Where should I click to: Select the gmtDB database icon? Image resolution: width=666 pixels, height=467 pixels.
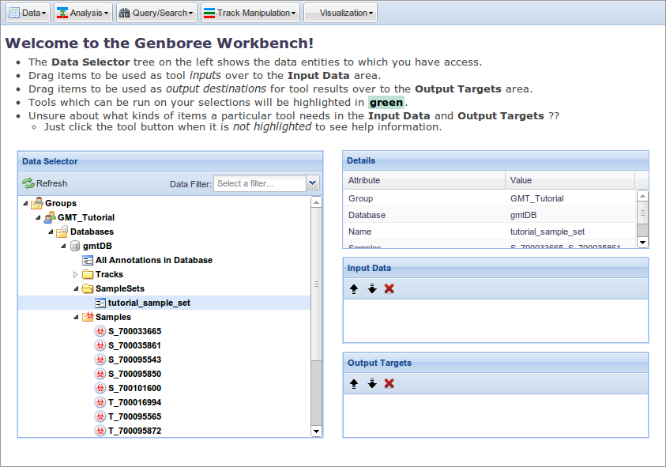(x=75, y=246)
